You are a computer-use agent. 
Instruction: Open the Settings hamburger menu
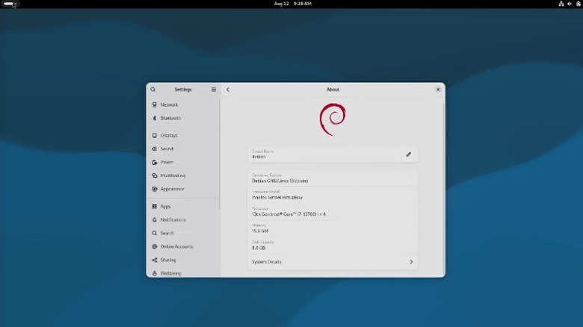[x=214, y=90]
